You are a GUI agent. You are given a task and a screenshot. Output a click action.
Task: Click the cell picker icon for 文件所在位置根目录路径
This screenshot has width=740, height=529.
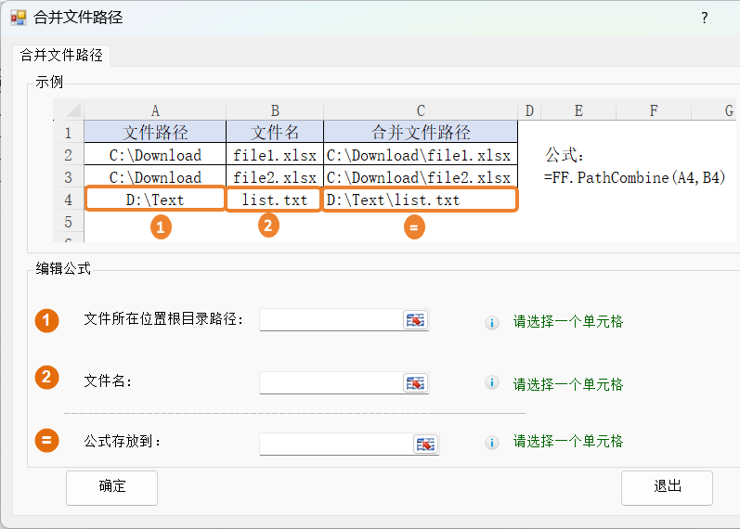point(415,320)
